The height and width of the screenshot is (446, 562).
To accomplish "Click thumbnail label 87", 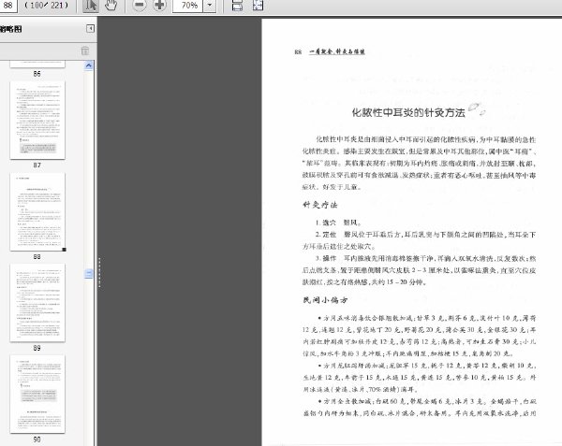I will (x=37, y=165).
